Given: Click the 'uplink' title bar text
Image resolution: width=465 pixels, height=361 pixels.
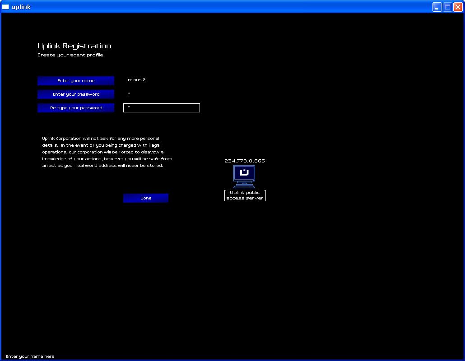Looking at the screenshot, I should click(21, 7).
